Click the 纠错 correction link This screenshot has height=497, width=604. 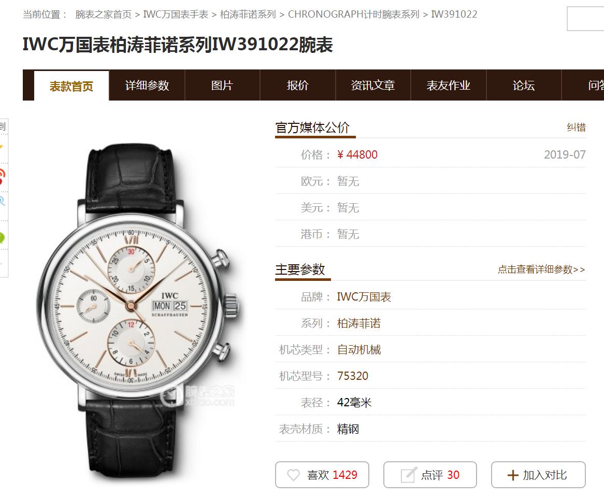576,127
